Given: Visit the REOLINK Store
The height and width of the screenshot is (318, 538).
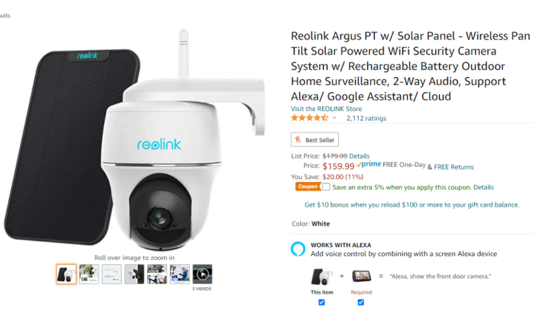Looking at the screenshot, I should click(x=326, y=109).
